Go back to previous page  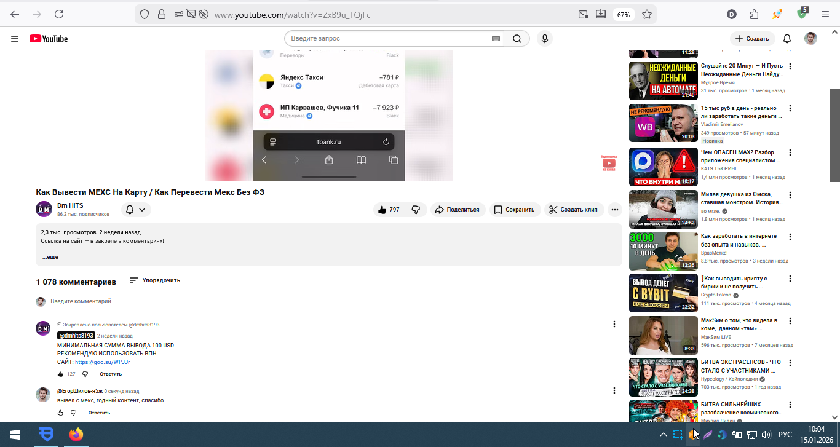point(15,14)
